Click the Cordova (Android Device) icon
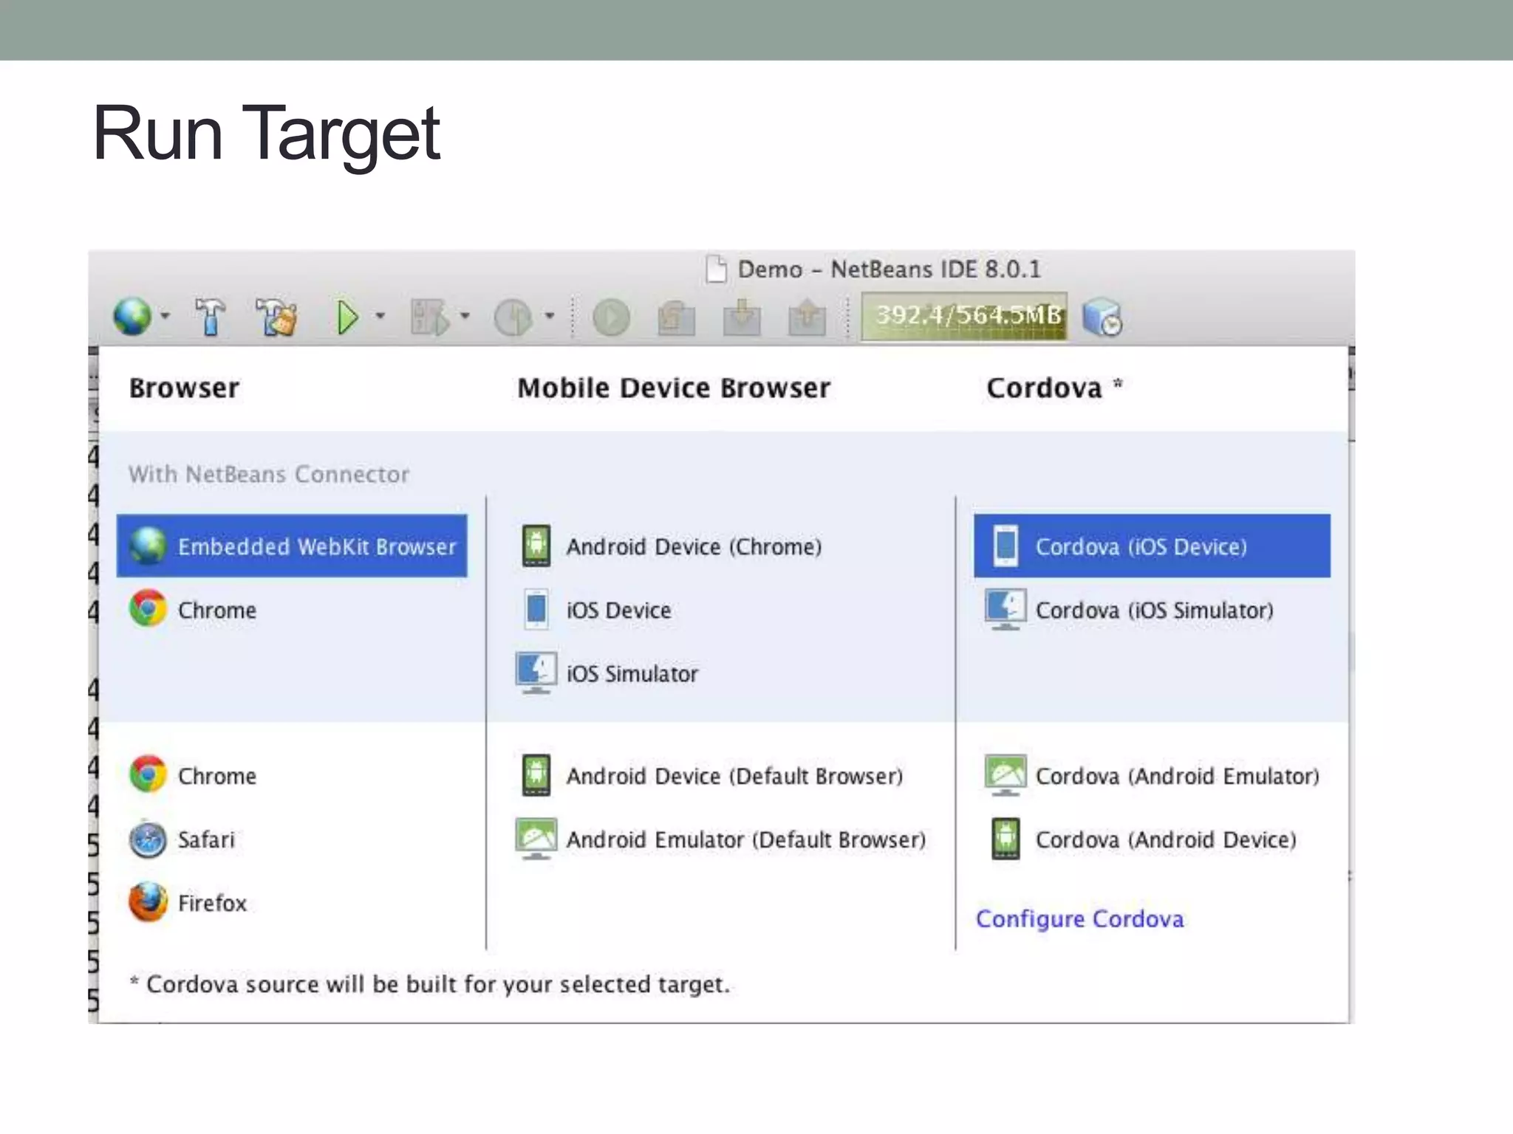Image resolution: width=1513 pixels, height=1134 pixels. pyautogui.click(x=1005, y=839)
